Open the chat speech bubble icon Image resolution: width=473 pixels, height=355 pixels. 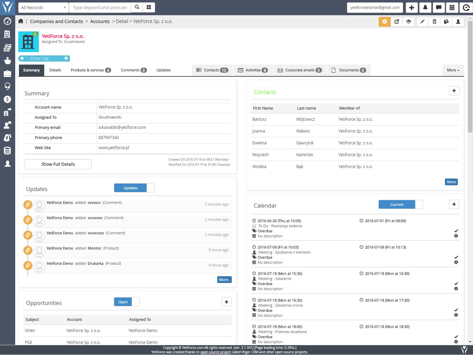pyautogui.click(x=439, y=7)
